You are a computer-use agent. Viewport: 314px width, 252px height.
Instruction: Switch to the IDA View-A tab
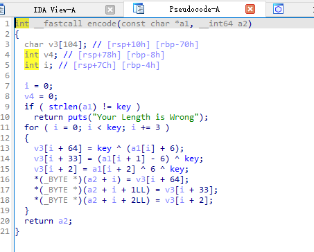click(55, 10)
